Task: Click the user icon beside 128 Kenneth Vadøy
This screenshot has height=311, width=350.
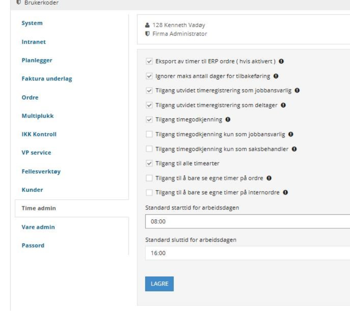Action: click(x=147, y=25)
